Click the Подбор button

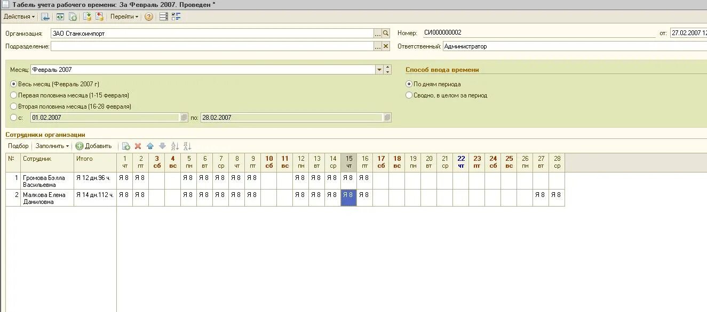click(18, 146)
